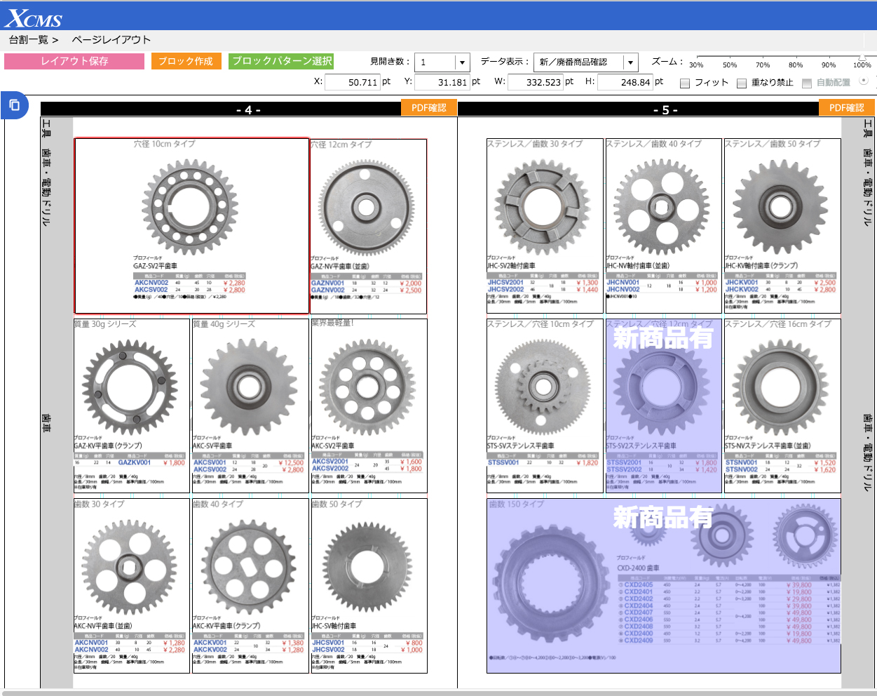Screen dimensions: 877x696
Task: Select the 穴径 10cm タイプ block
Action: pyautogui.click(x=192, y=226)
